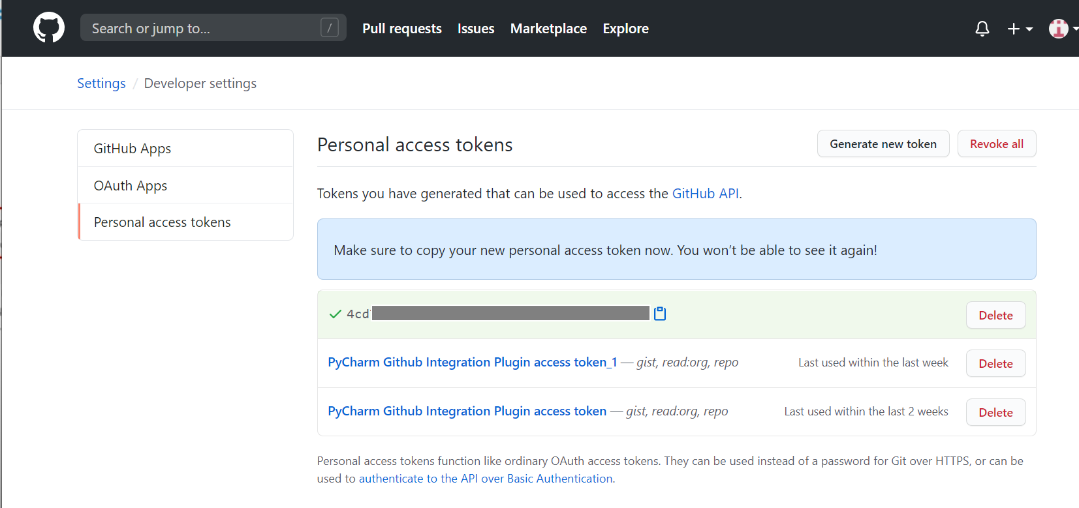Click the slash shortcut key icon

pos(330,28)
